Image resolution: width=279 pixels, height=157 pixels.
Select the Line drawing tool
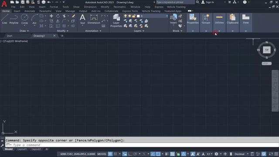[x=4, y=19]
